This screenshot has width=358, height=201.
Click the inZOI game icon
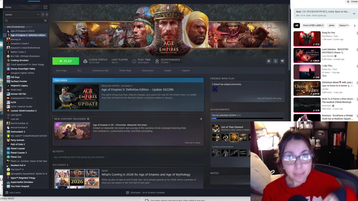[x=8, y=102]
